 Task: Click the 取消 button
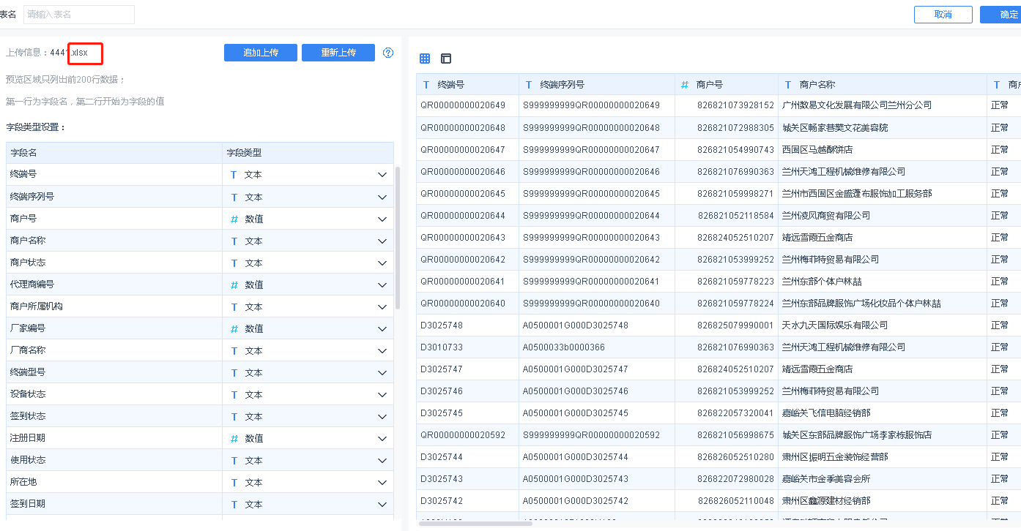click(x=943, y=15)
